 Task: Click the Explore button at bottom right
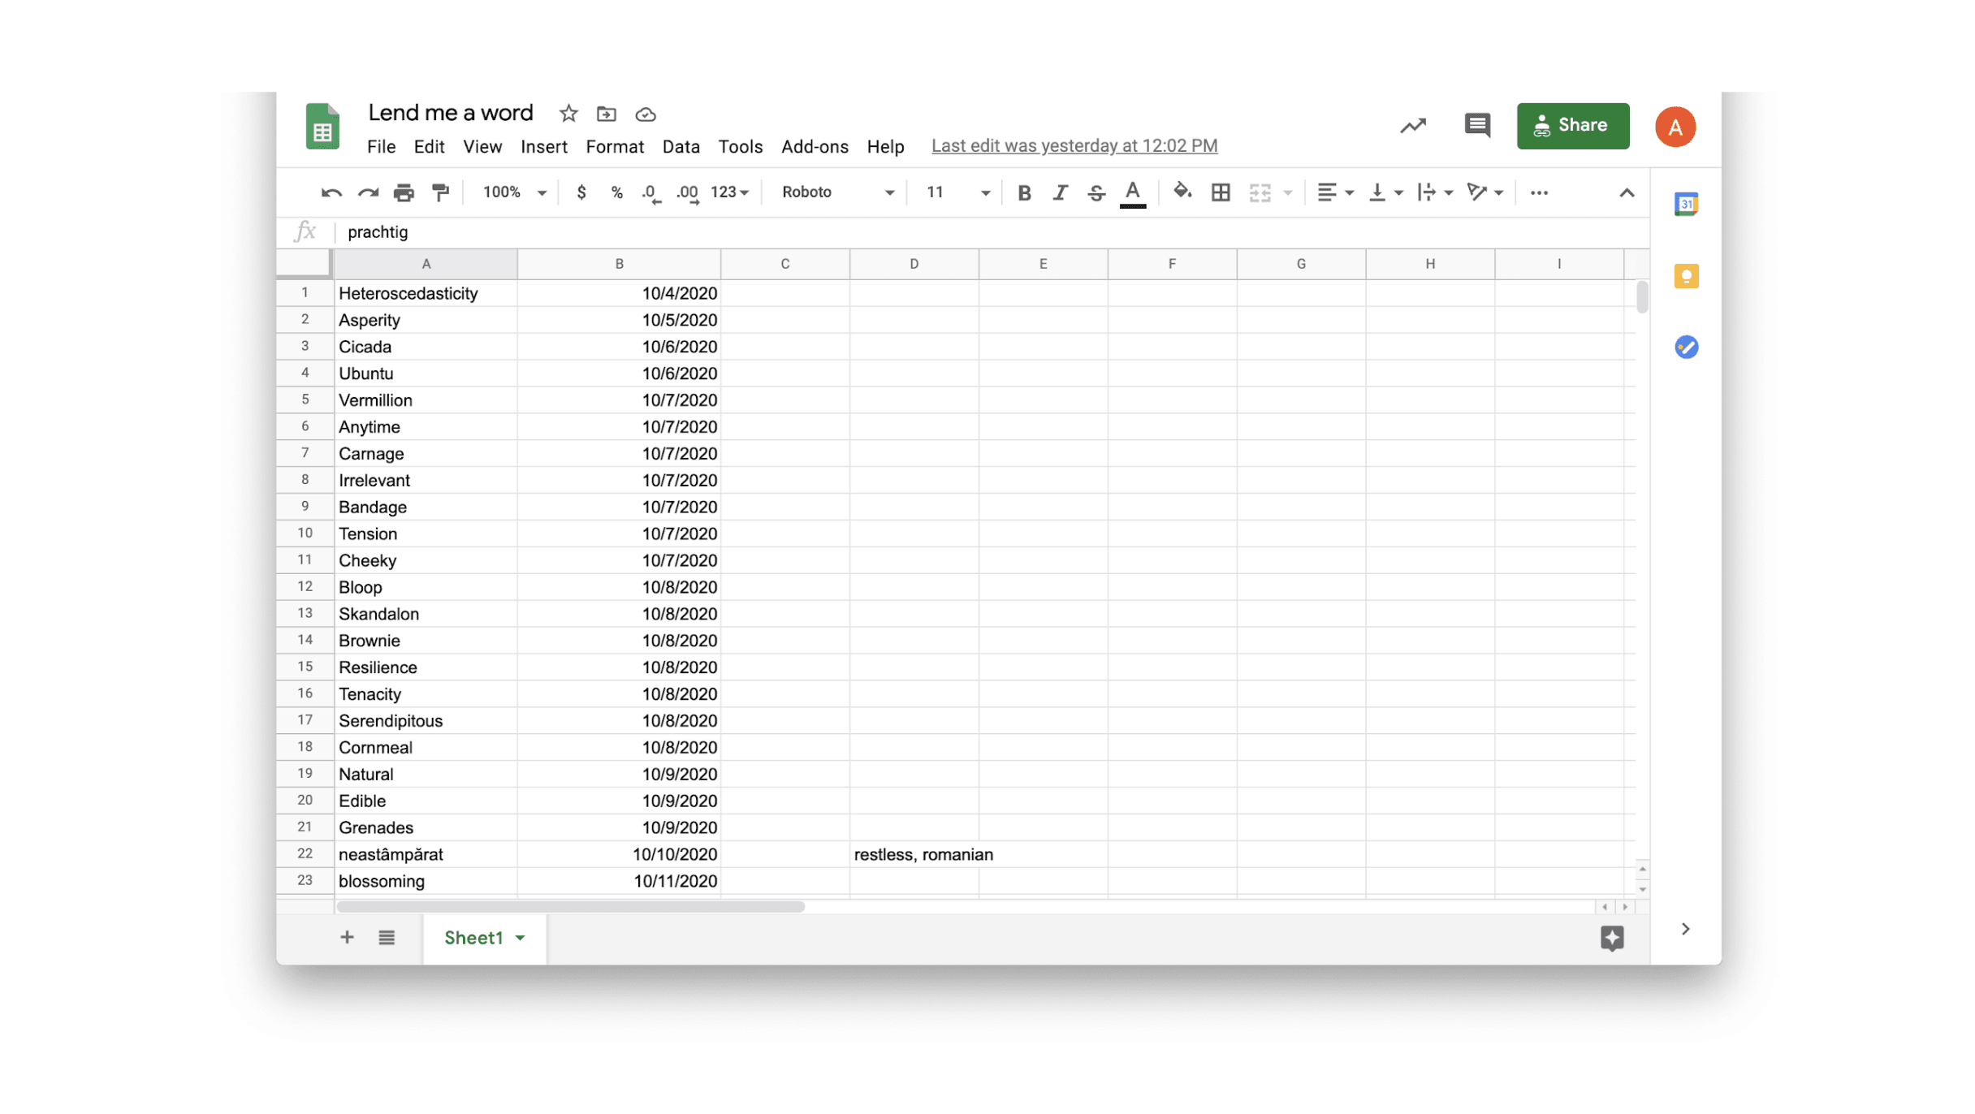[1612, 939]
